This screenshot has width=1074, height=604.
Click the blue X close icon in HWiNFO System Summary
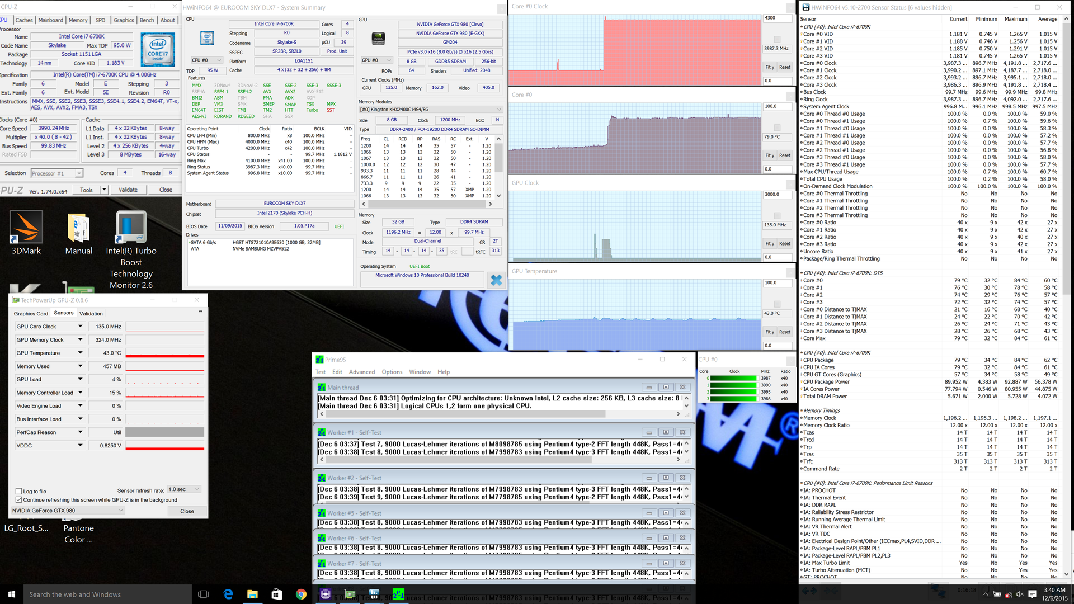tap(496, 280)
